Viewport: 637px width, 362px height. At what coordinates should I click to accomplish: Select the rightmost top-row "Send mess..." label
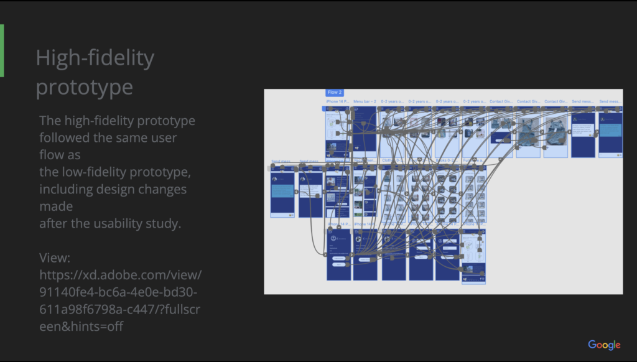610,101
